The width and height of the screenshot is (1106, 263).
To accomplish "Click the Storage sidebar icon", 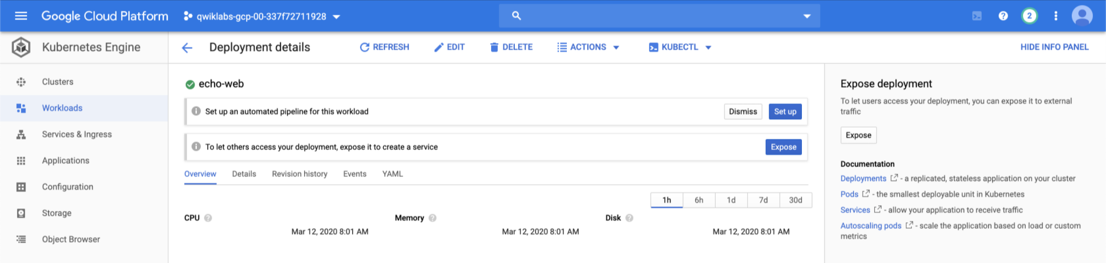I will click(x=21, y=213).
